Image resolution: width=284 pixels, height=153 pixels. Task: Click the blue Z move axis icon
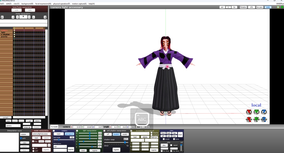(x=264, y=119)
